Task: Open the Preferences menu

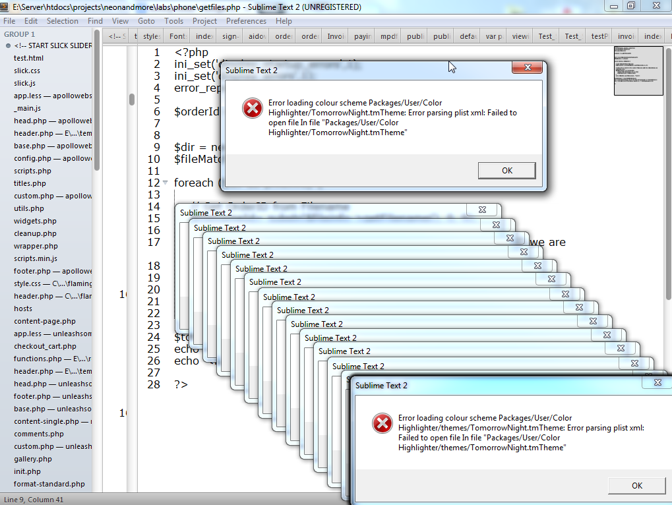Action: pyautogui.click(x=246, y=21)
